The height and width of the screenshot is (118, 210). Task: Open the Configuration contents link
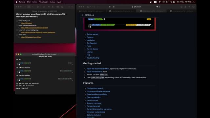point(92,43)
